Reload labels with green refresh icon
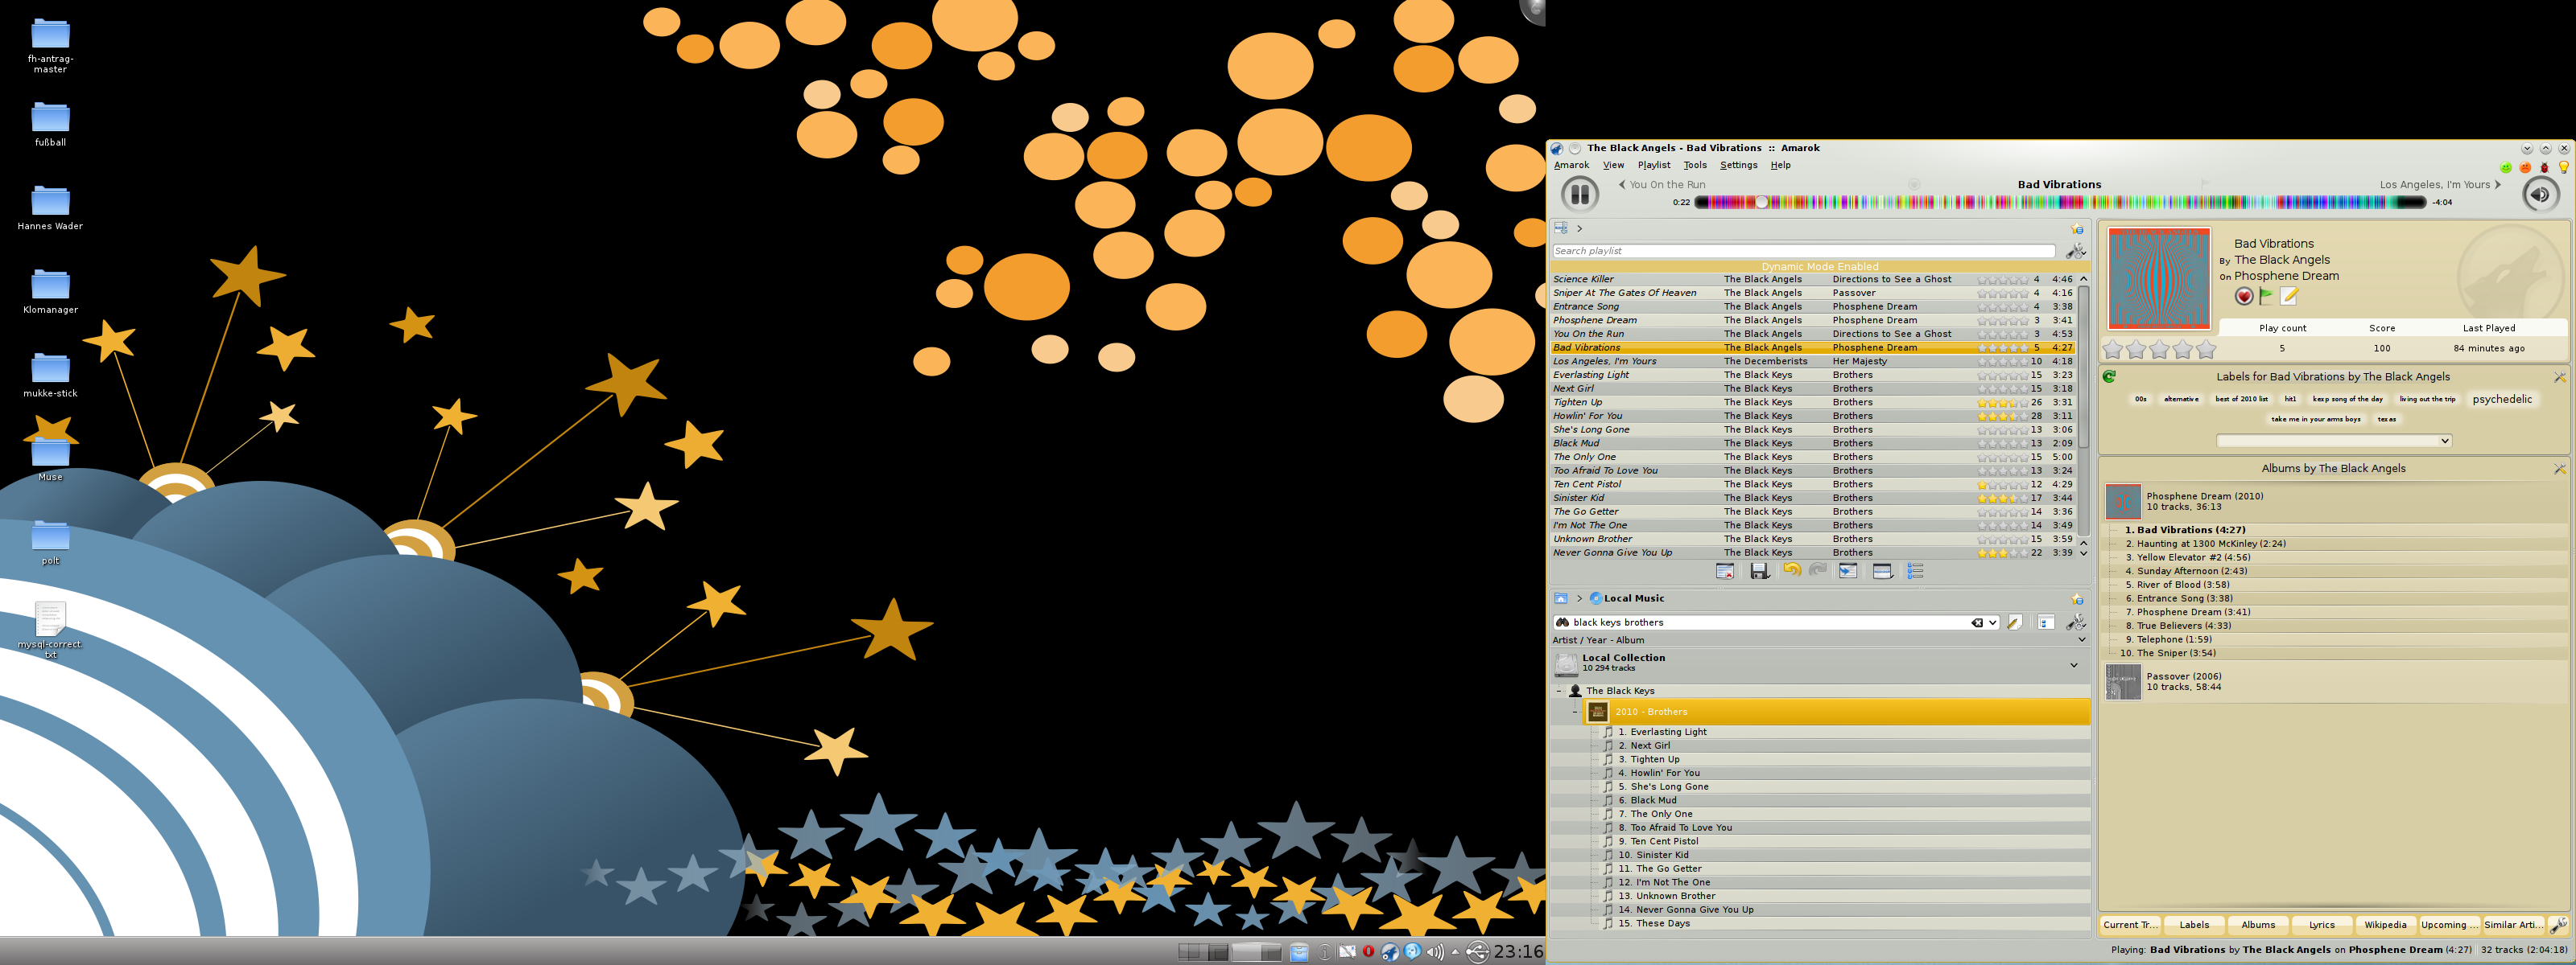Screen dimensions: 2576x965 pyautogui.click(x=2109, y=376)
